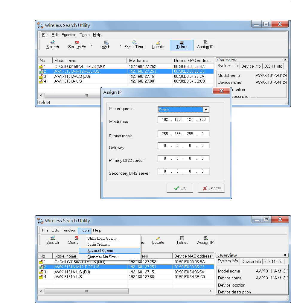This screenshot has height=303, width=291.
Task: Click Device MAC address header, lower window
Action: pyautogui.click(x=193, y=256)
